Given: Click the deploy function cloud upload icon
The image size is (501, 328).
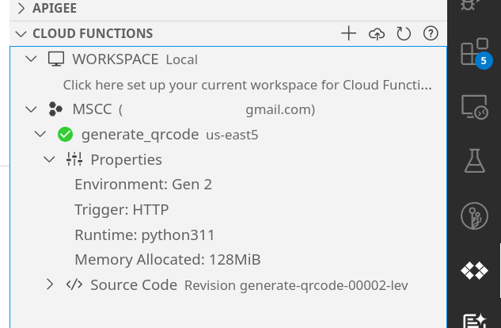Looking at the screenshot, I should (377, 33).
